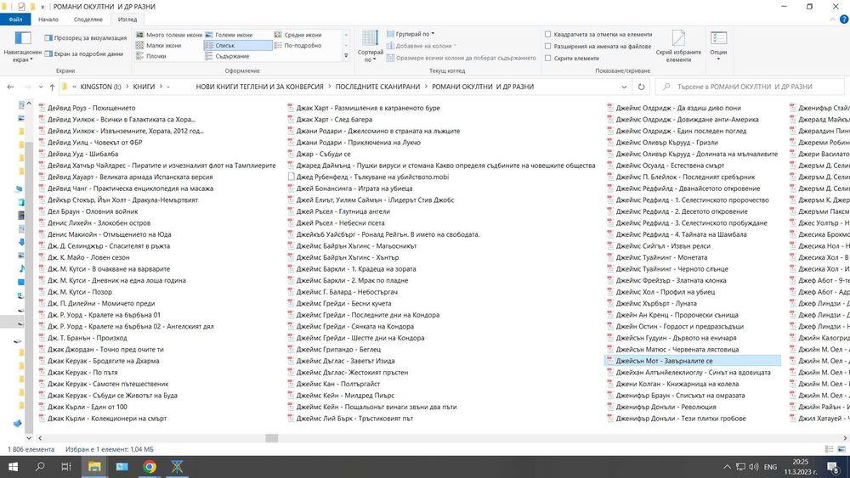Launch Google Chrome from the taskbar
The height and width of the screenshot is (478, 850).
[150, 467]
